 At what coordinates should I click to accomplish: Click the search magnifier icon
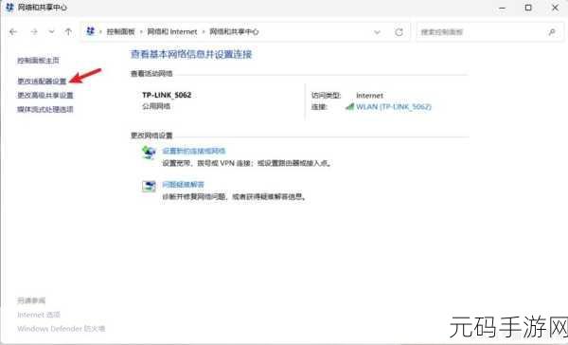pyautogui.click(x=552, y=32)
